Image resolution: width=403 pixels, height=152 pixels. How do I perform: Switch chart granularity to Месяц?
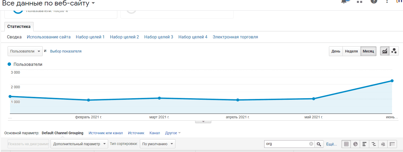[368, 51]
